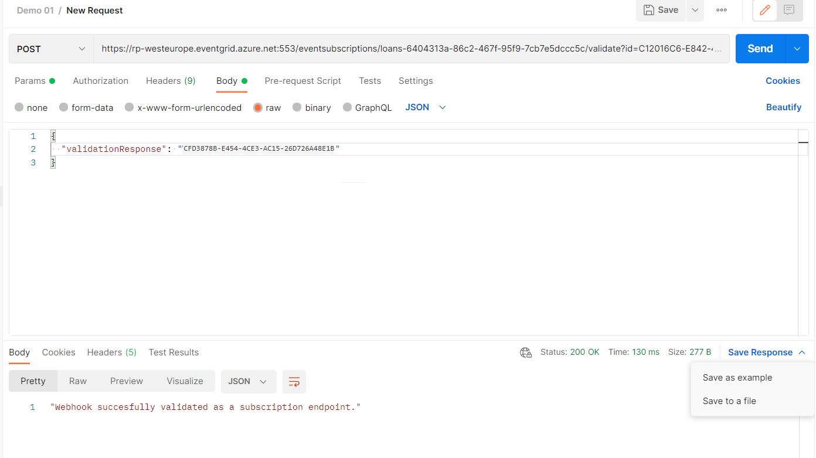Select the response Body tab
Viewport: 816px width, 458px height.
[x=19, y=352]
